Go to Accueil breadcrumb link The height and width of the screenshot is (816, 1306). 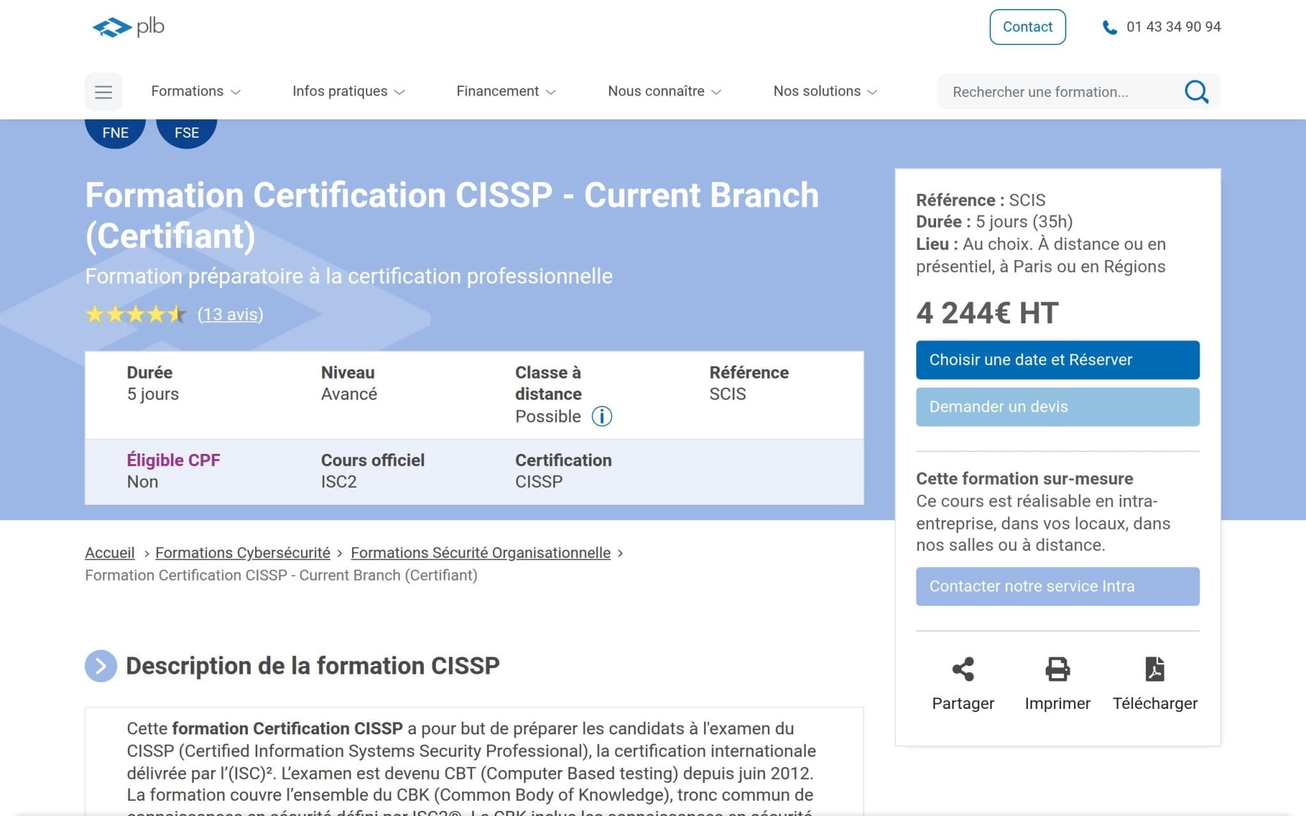(110, 553)
